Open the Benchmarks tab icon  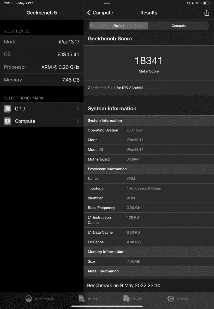[29, 299]
